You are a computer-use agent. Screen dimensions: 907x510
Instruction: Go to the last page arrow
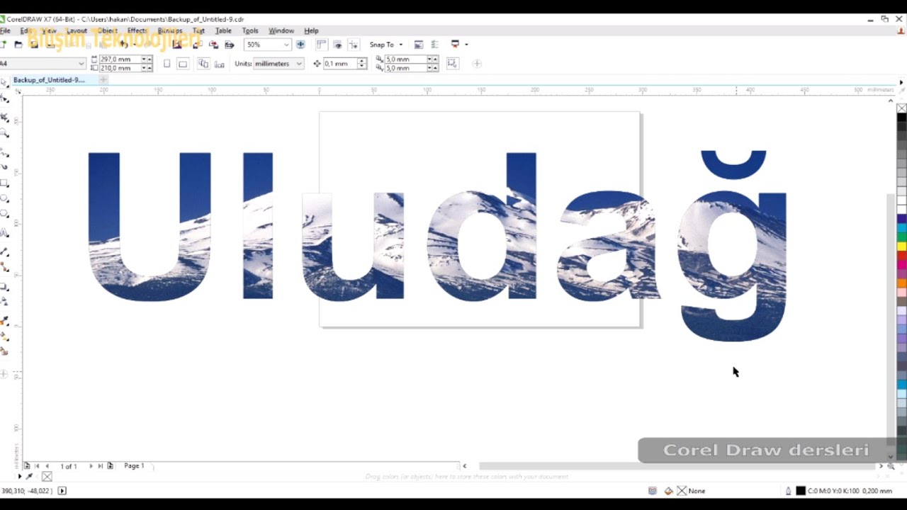click(x=100, y=466)
